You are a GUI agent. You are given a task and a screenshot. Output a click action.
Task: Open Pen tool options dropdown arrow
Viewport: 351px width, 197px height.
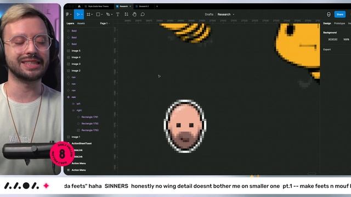112,15
